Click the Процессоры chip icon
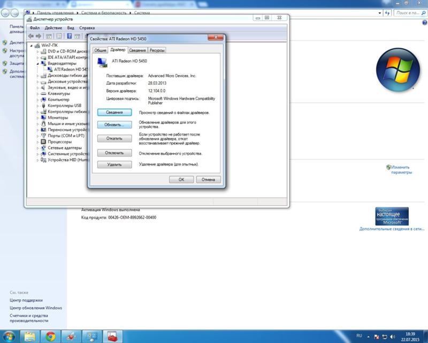This screenshot has height=343, width=428. coord(43,141)
